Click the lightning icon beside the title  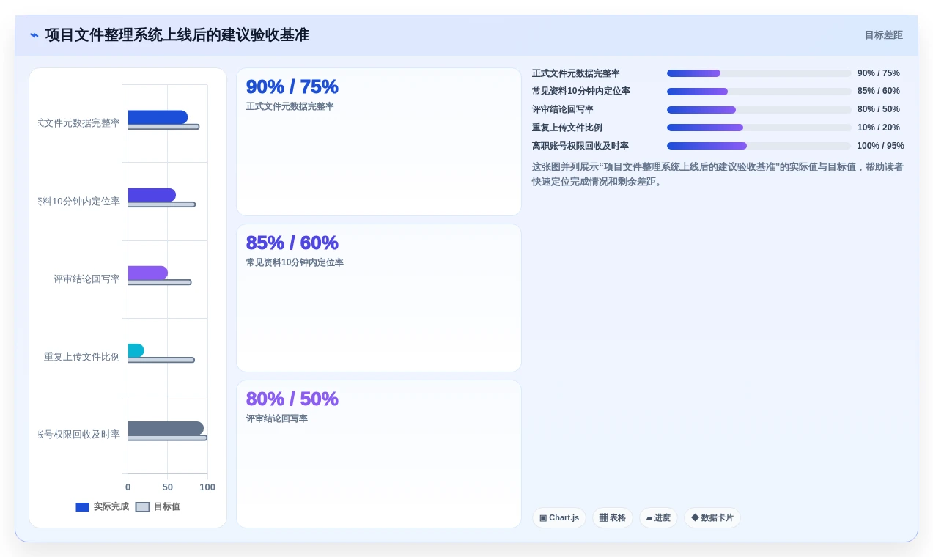34,35
